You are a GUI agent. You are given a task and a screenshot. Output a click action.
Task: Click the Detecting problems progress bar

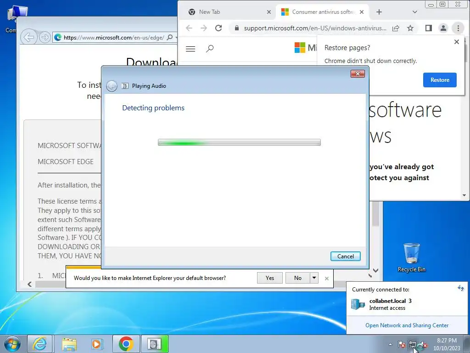[x=239, y=142]
